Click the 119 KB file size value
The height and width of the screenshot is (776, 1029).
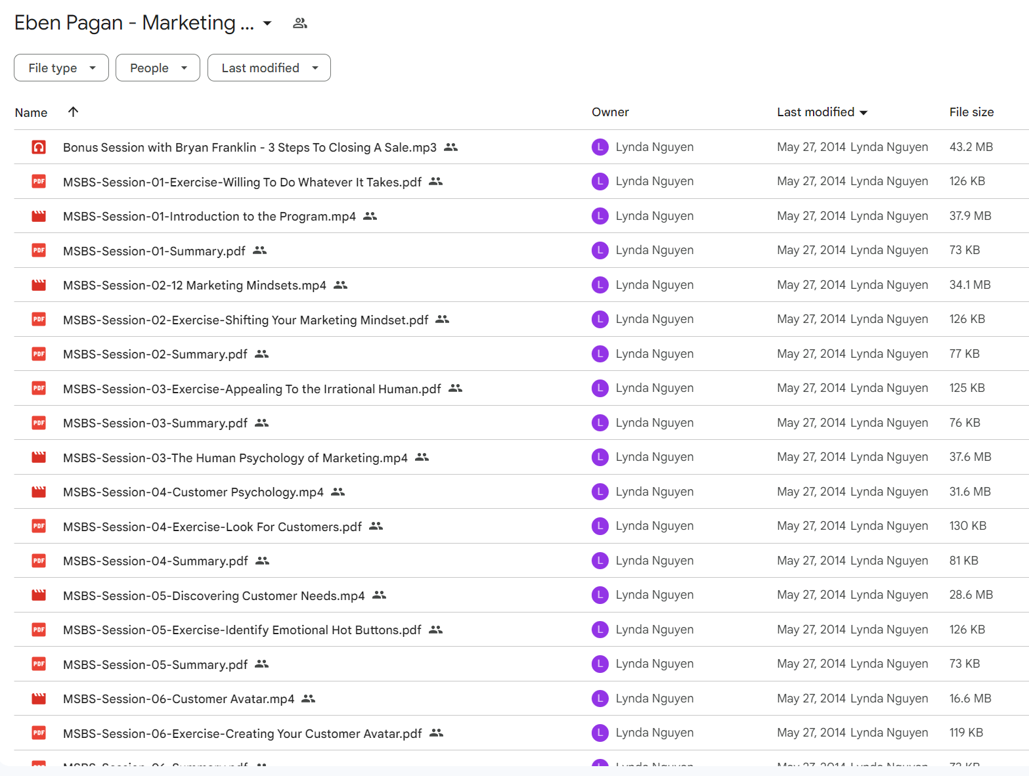(966, 733)
